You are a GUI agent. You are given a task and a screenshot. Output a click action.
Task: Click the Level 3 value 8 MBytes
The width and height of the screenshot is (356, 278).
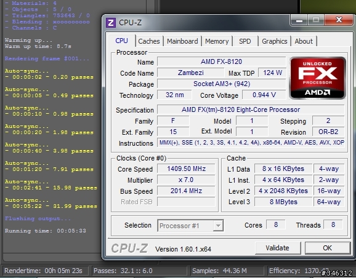tap(283, 202)
